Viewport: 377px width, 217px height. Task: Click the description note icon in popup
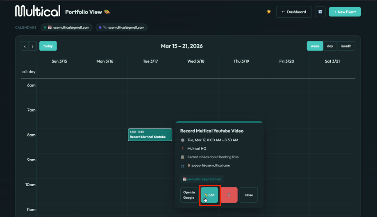182,157
